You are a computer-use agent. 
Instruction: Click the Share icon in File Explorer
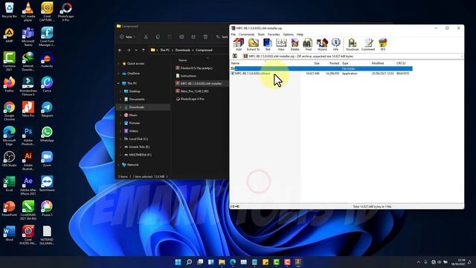click(193, 36)
